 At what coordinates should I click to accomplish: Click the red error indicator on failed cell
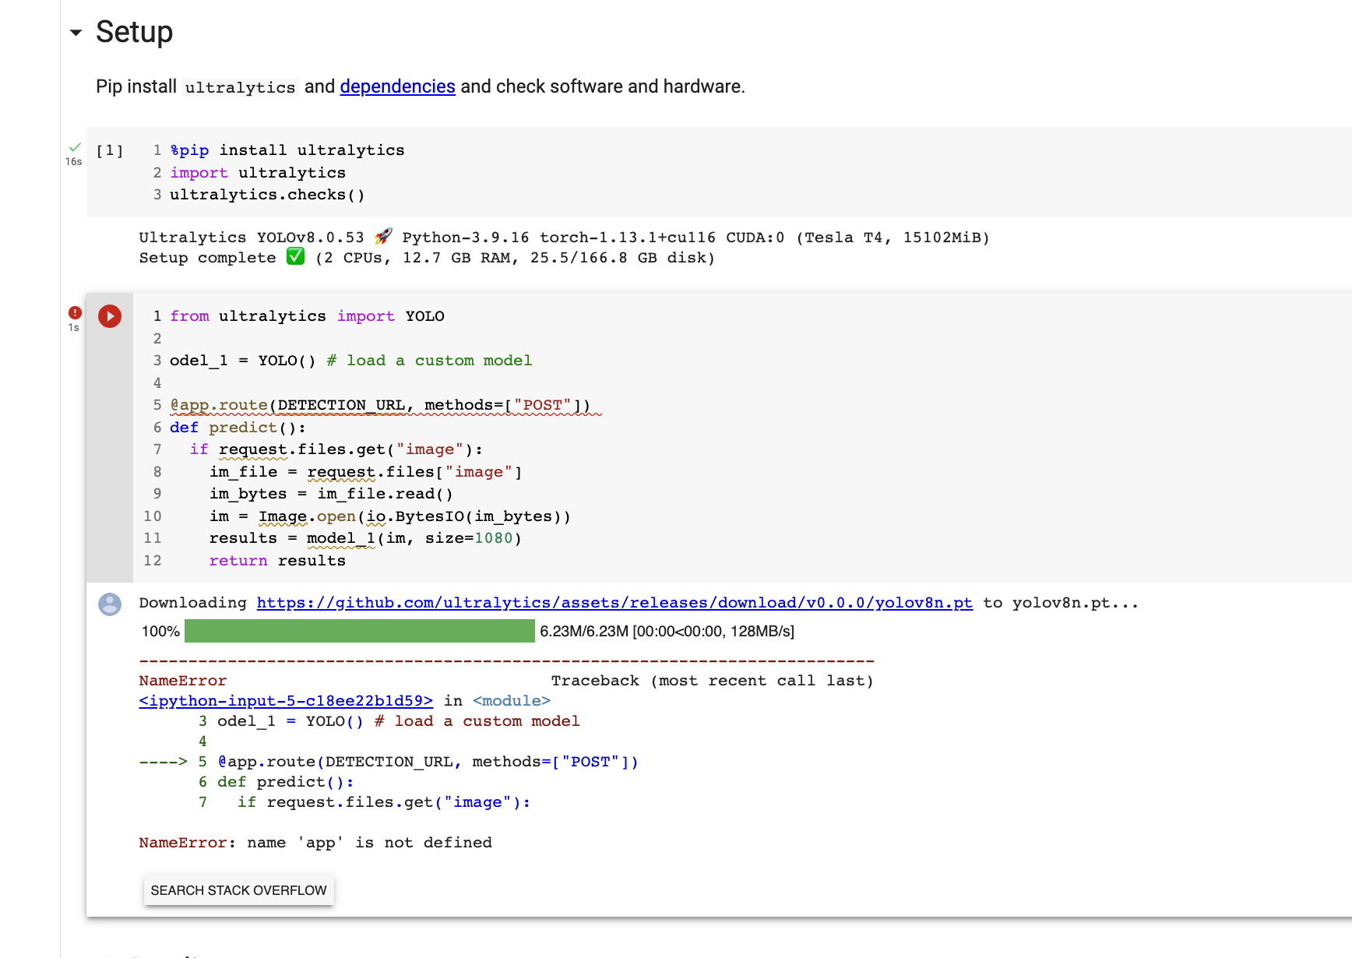coord(74,312)
